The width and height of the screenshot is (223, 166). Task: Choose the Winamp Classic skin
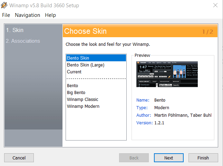click(x=96, y=99)
